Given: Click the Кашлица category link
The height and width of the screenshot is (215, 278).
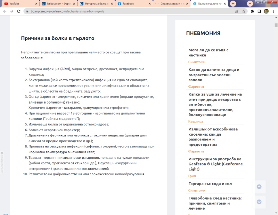Looking at the screenshot, I should point(196,121).
